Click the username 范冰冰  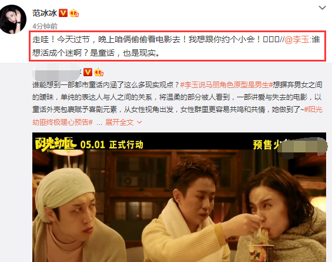tap(45, 13)
